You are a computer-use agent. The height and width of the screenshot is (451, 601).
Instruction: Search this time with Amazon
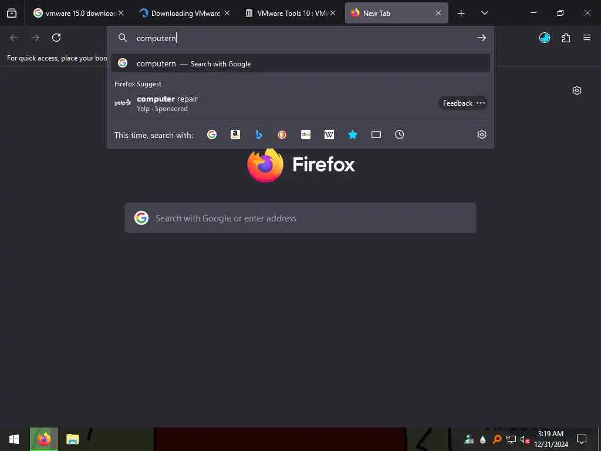click(235, 134)
